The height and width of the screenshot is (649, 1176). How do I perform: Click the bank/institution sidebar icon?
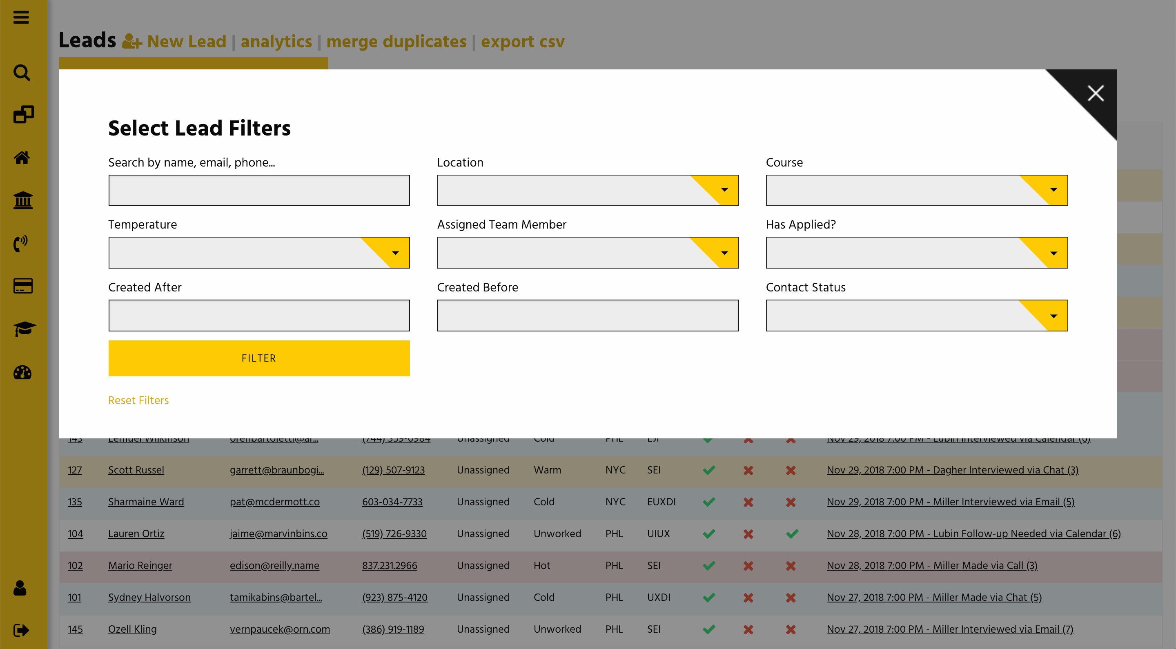22,200
